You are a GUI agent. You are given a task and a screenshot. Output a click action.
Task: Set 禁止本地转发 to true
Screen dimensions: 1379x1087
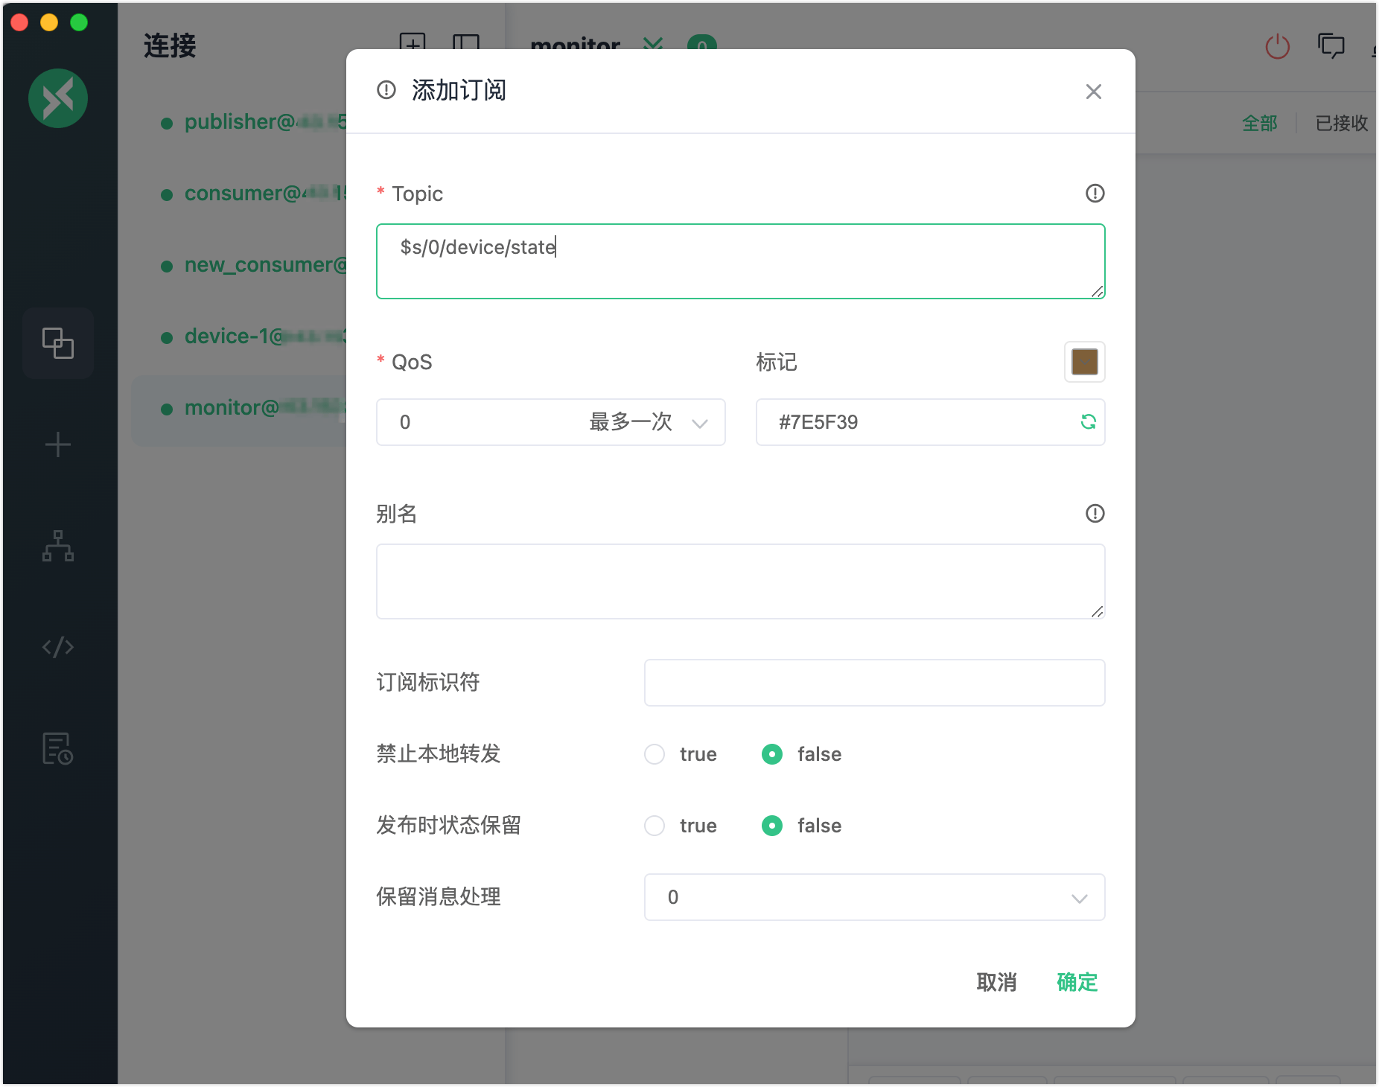[655, 754]
